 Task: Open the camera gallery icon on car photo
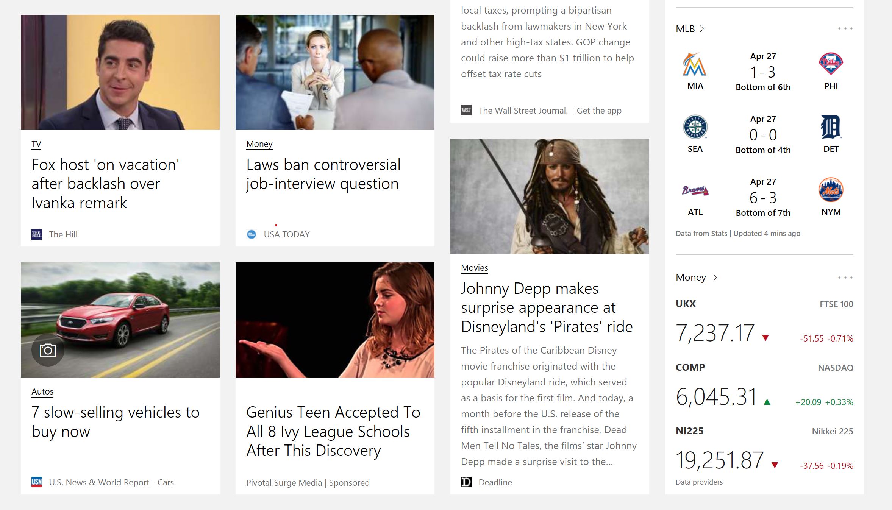point(48,350)
